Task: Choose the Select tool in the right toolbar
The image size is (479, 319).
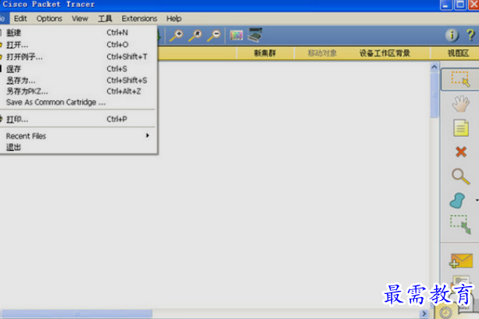Action: click(460, 79)
